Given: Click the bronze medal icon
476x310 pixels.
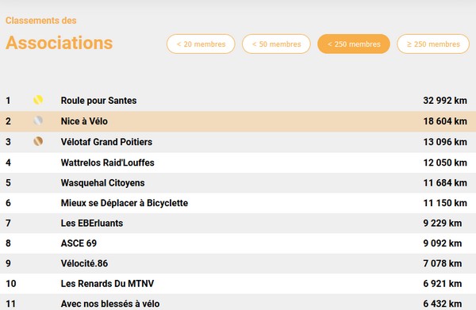Looking at the screenshot, I should [x=38, y=141].
